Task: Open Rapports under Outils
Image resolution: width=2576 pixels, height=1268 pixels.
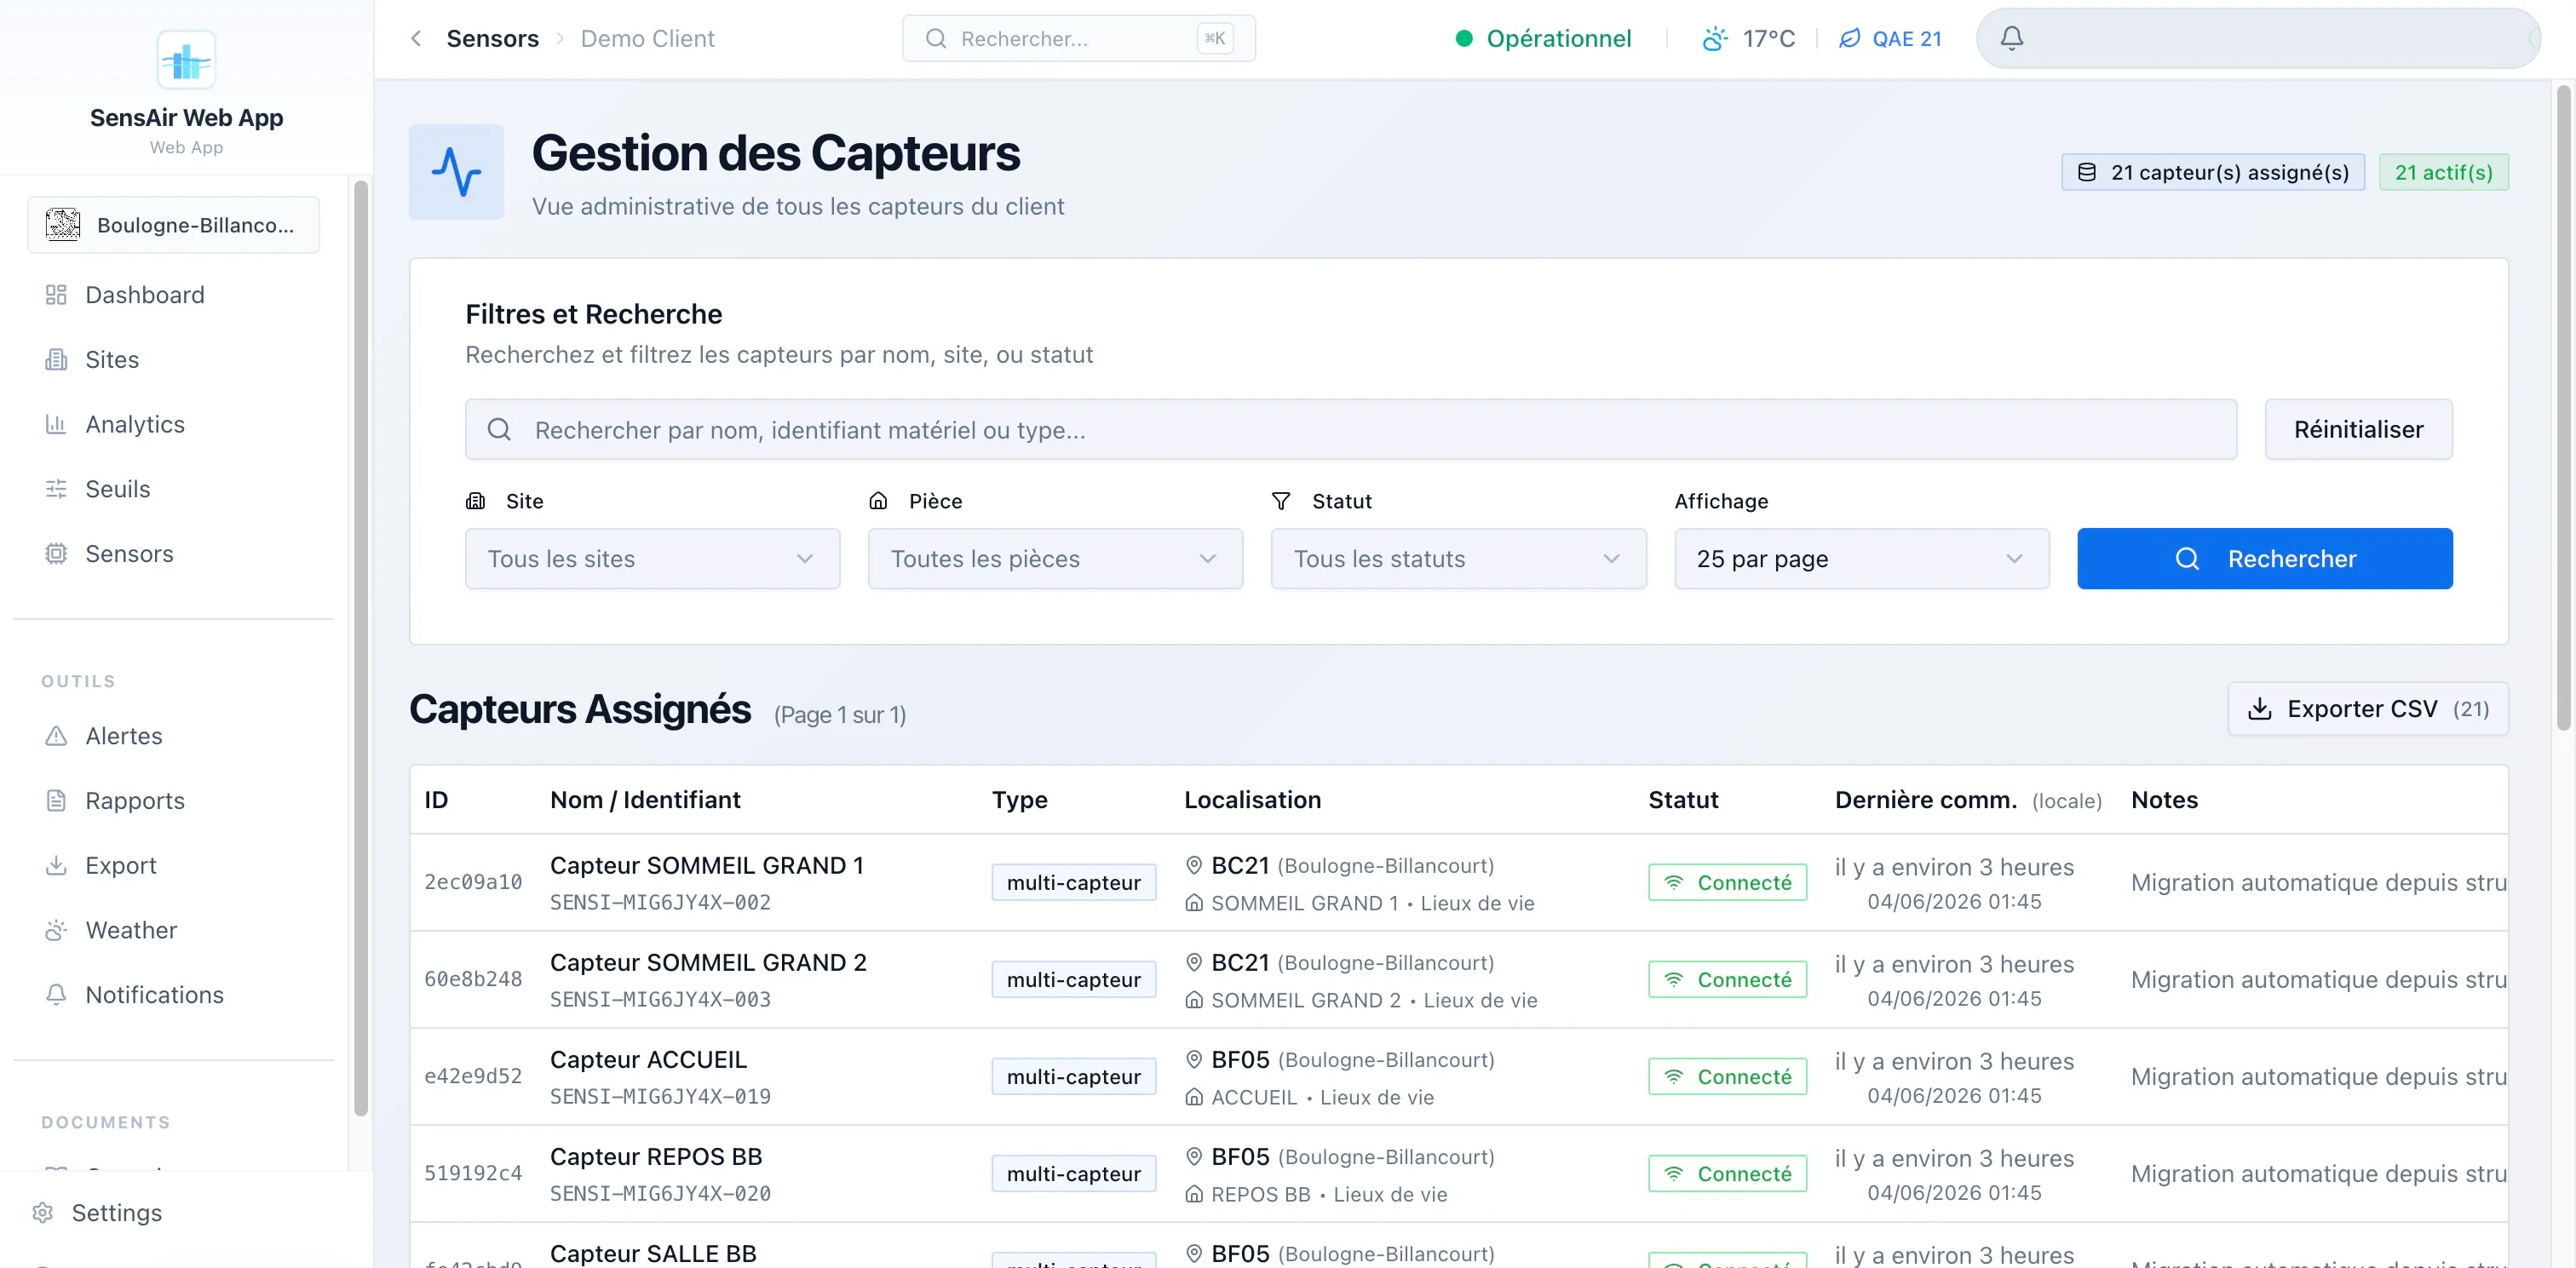Action: [x=174, y=800]
